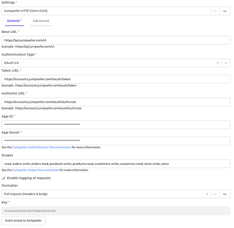This screenshot has height=228, width=234.
Task: Click the disabled Key field
Action: [116, 211]
